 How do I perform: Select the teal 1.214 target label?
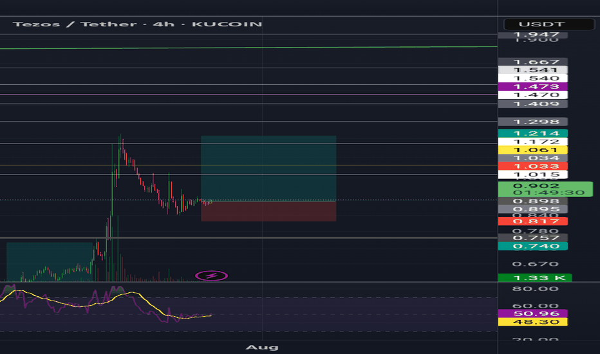pos(532,133)
